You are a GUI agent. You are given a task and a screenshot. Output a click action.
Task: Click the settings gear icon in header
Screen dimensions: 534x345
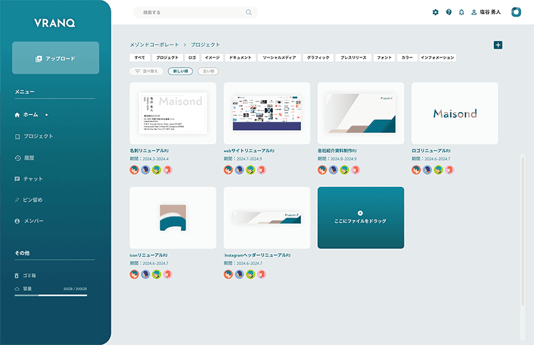point(436,12)
